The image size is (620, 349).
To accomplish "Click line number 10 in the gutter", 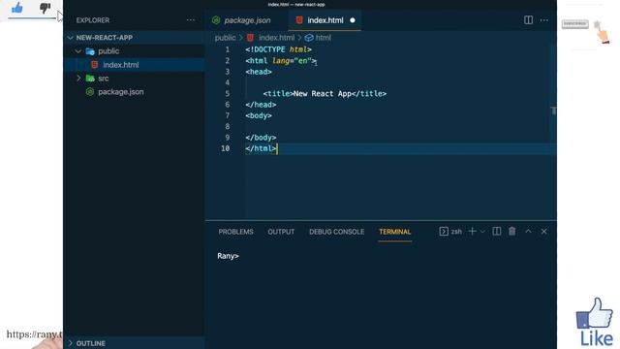I will point(225,148).
